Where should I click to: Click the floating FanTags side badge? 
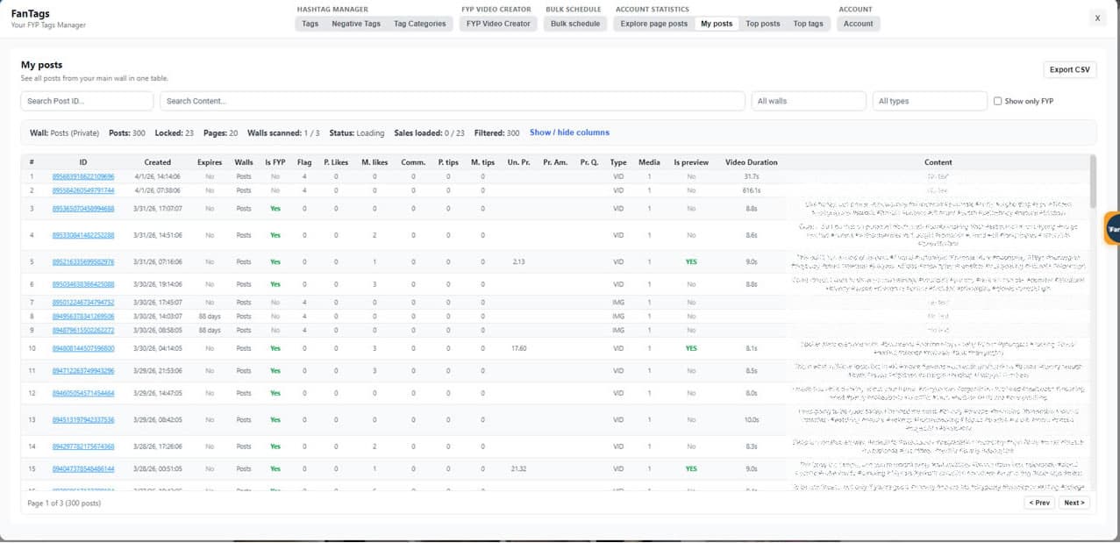[1111, 228]
